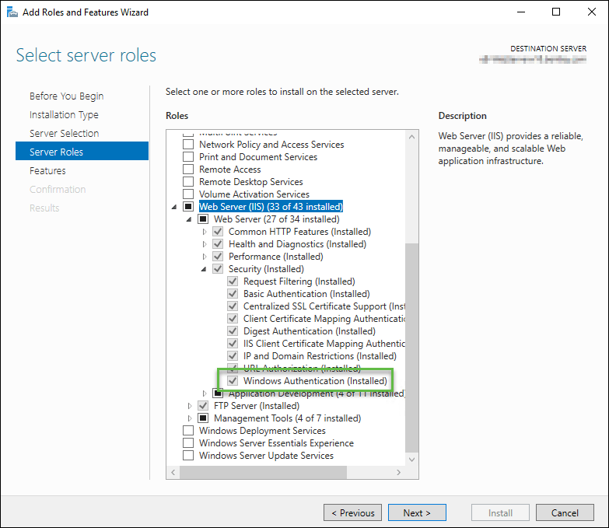Screen dimensions: 609x528
Task: Expand the FTP Server node
Action: pyautogui.click(x=190, y=406)
